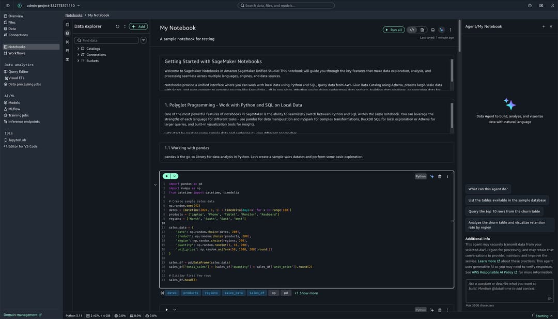Screen dimensions: 558x319
Task: Switch notebook to rendered document view
Action: tap(422, 29)
